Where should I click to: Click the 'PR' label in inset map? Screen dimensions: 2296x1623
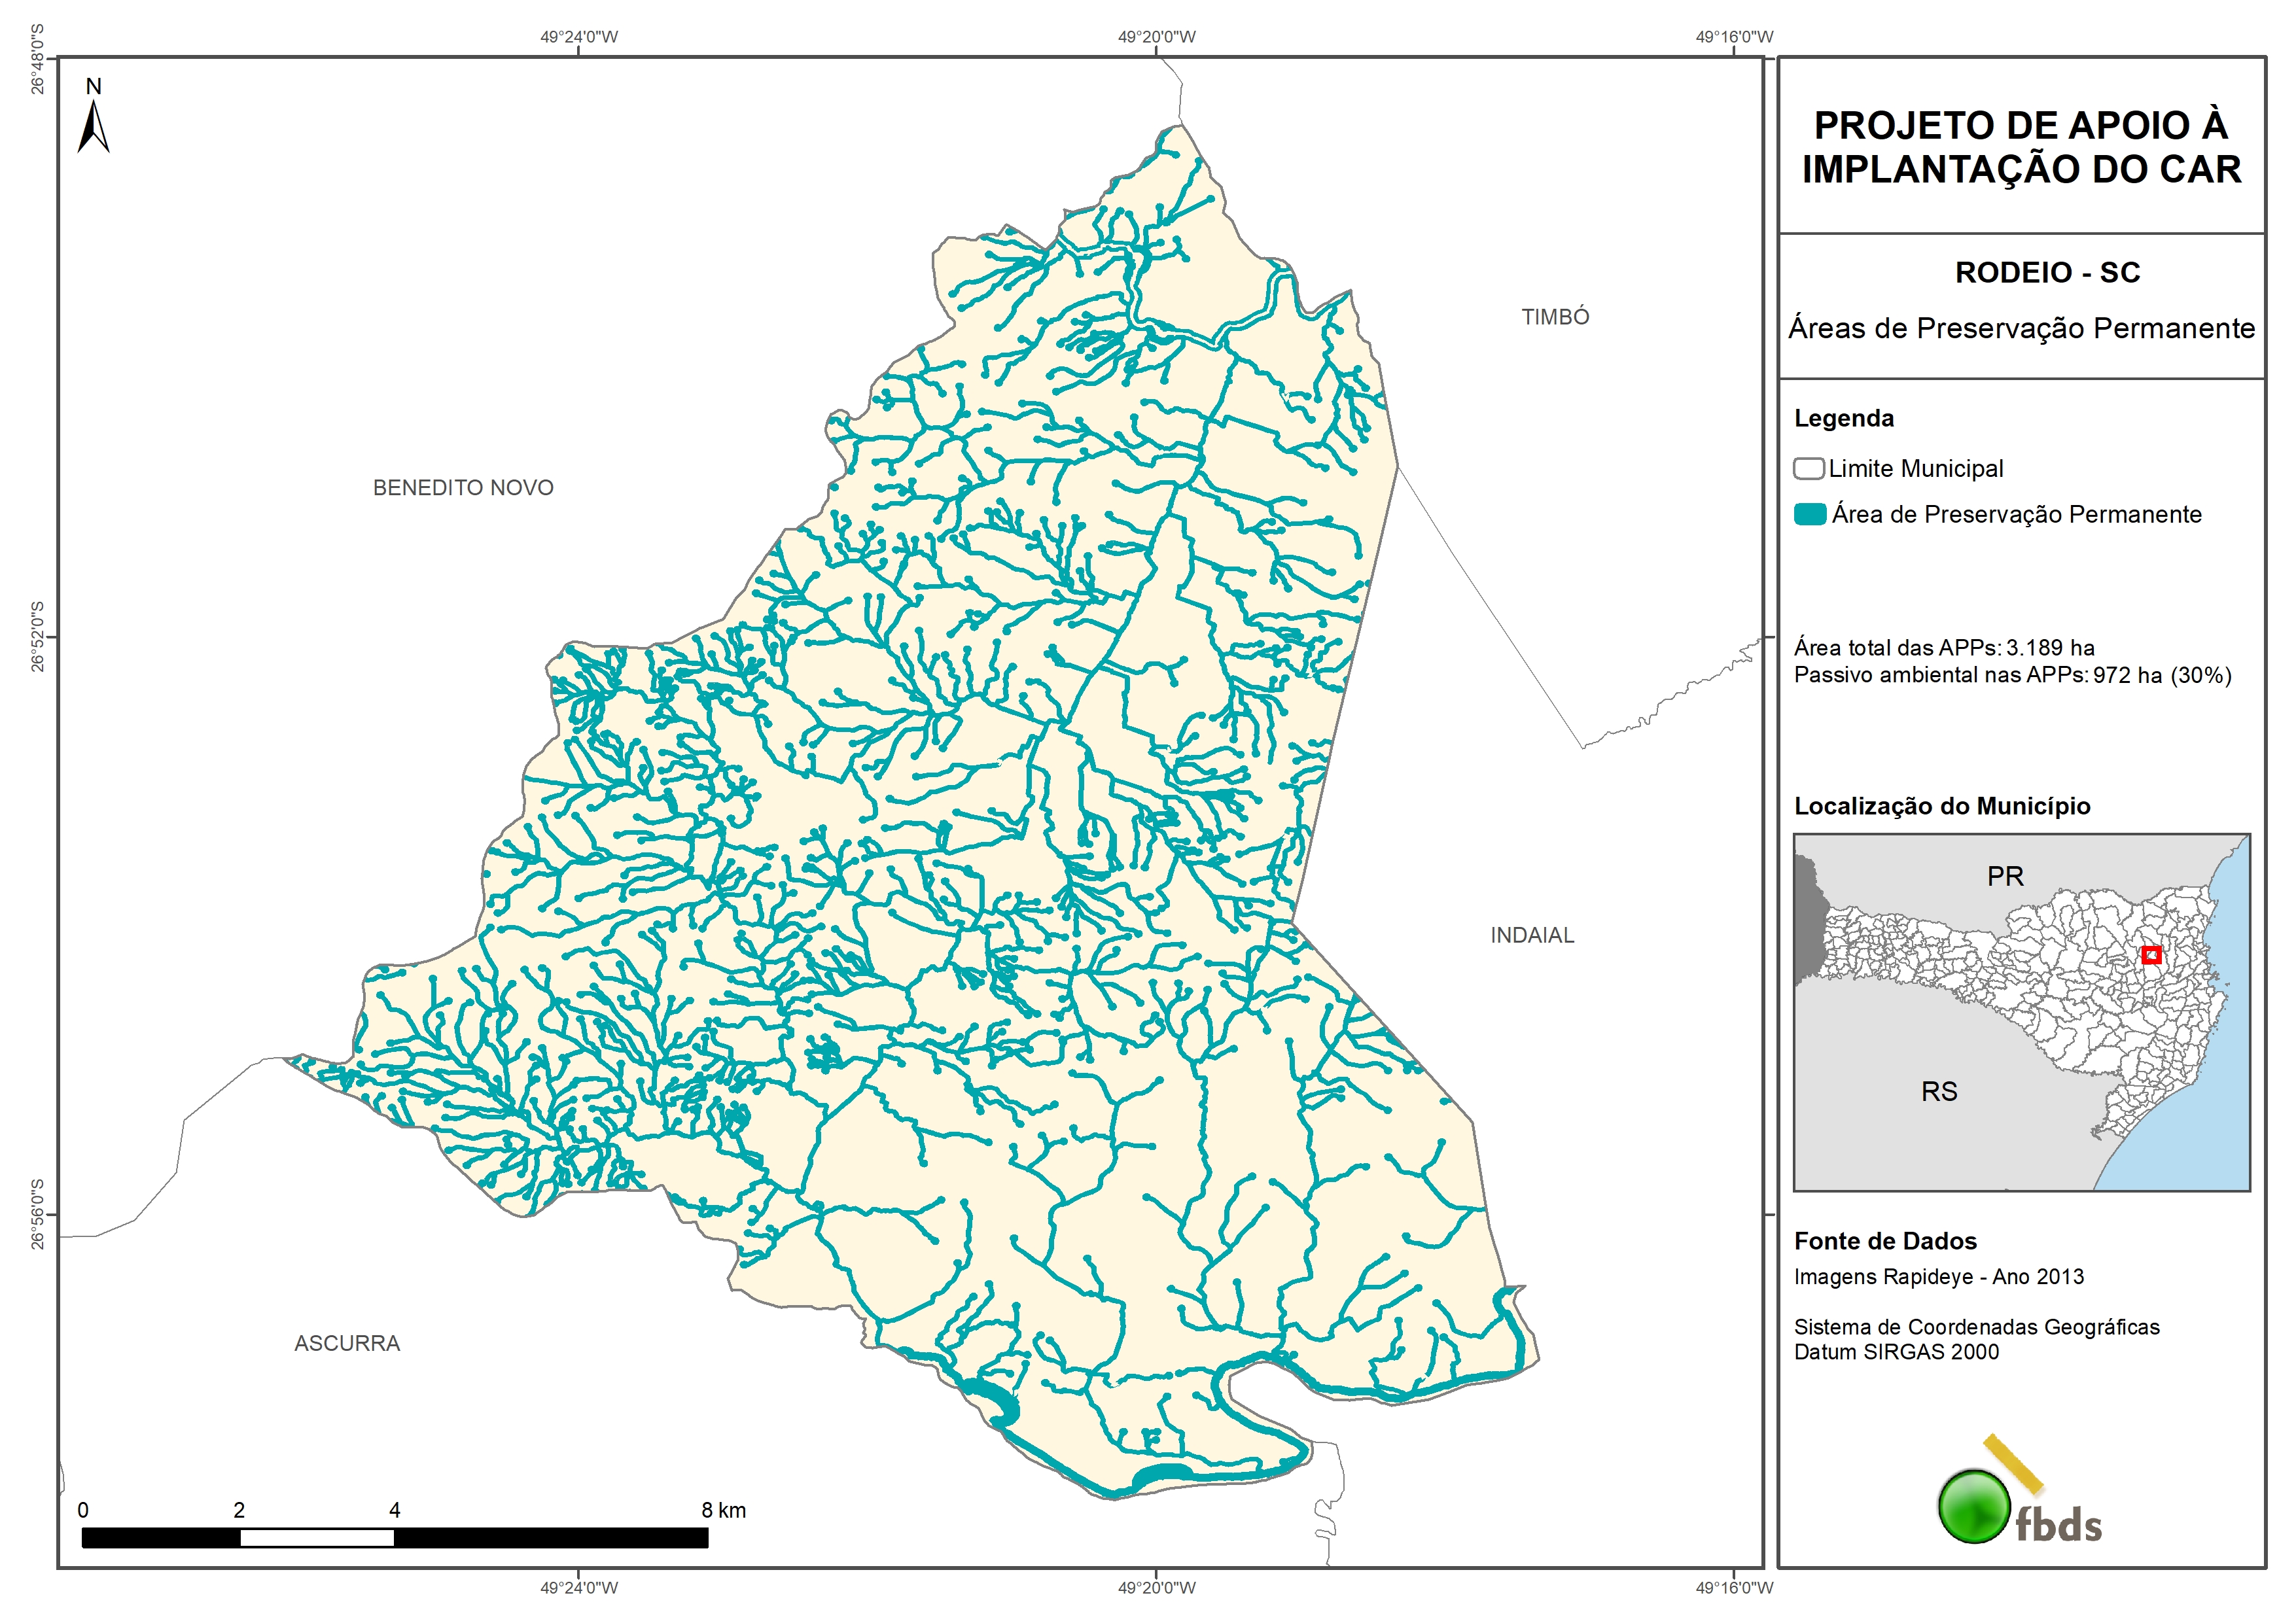click(x=2005, y=876)
